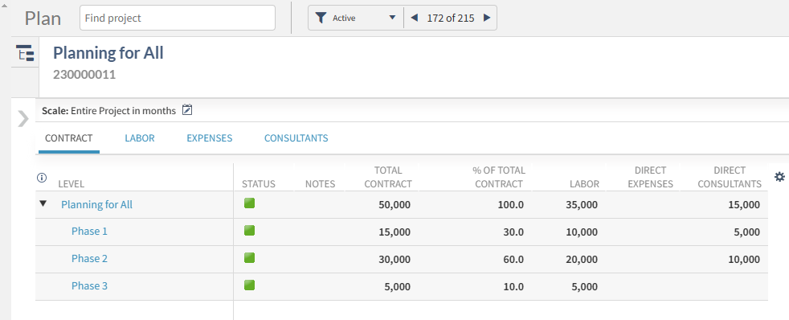This screenshot has height=320, width=789.
Task: Open the Consultants tab
Action: click(296, 137)
